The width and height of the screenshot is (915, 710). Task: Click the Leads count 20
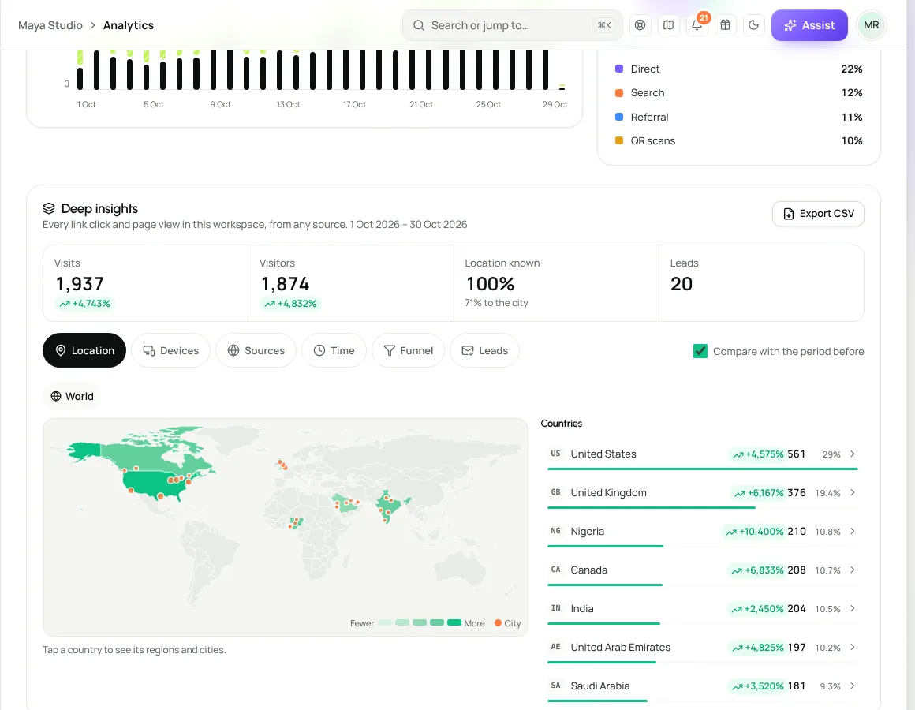681,283
